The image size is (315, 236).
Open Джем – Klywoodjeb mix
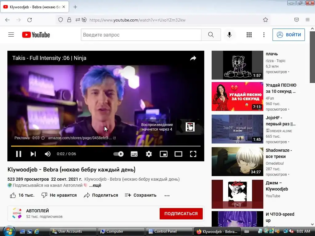[237, 194]
